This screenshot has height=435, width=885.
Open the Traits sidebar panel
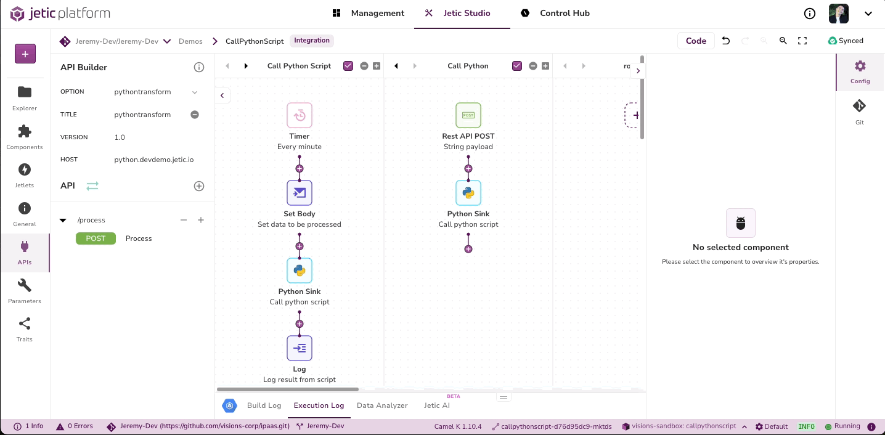pyautogui.click(x=25, y=330)
